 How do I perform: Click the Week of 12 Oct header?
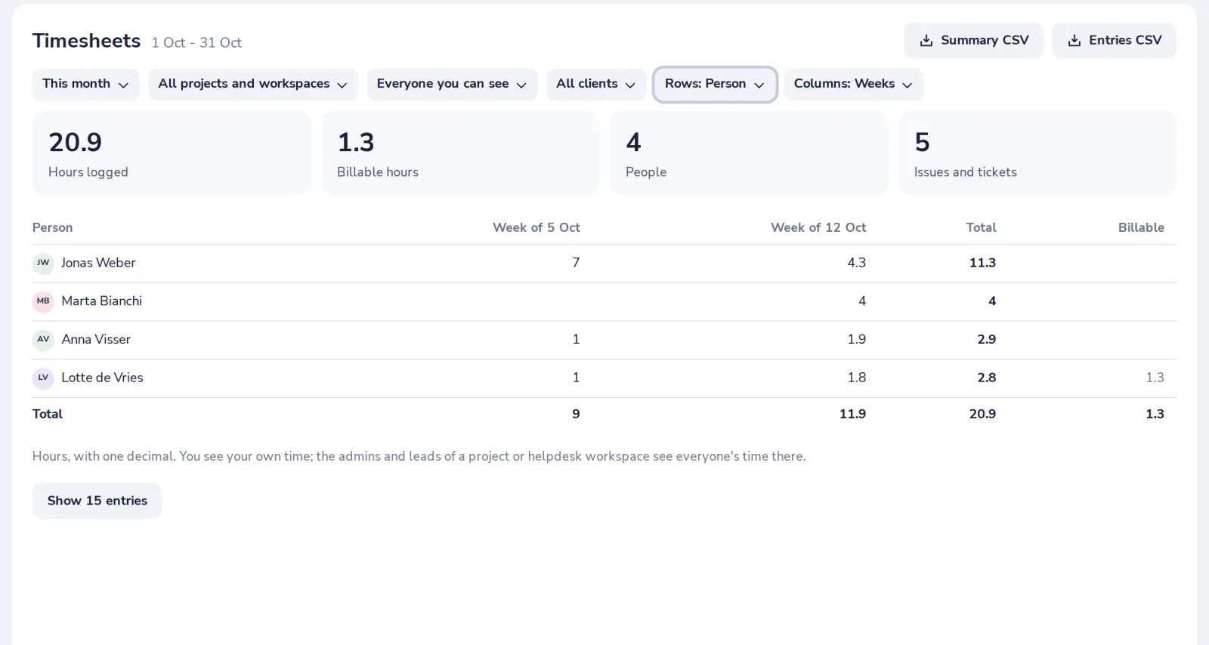tap(818, 227)
